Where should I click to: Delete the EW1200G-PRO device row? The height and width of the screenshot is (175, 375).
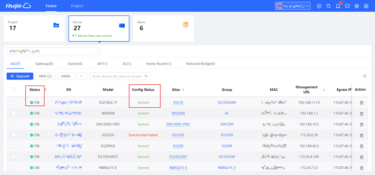tap(362, 124)
